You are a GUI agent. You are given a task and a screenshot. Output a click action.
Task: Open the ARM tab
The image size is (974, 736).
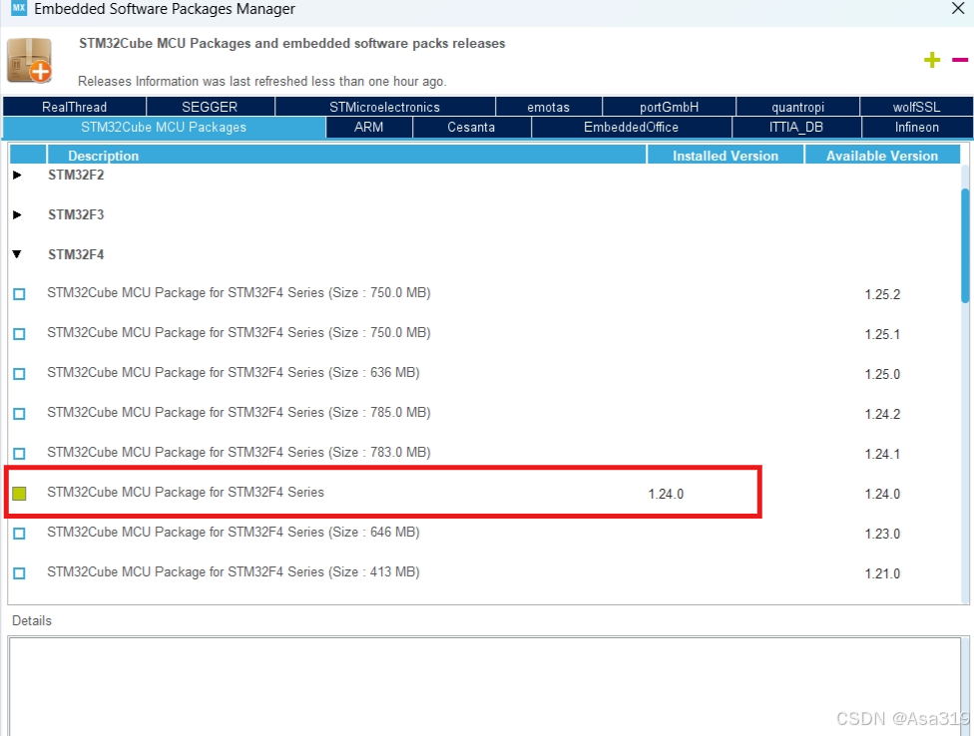point(369,128)
